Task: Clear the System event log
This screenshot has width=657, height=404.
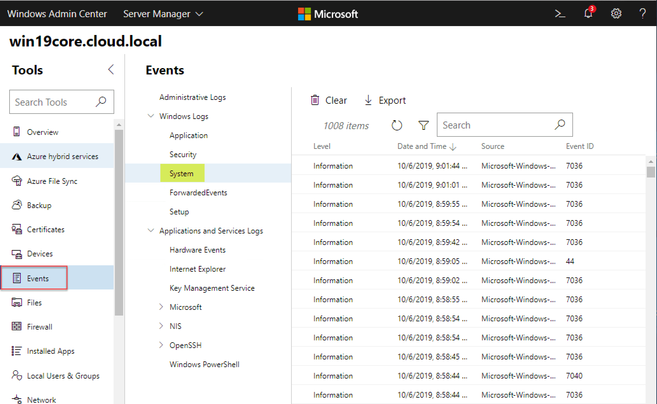Action: [329, 100]
